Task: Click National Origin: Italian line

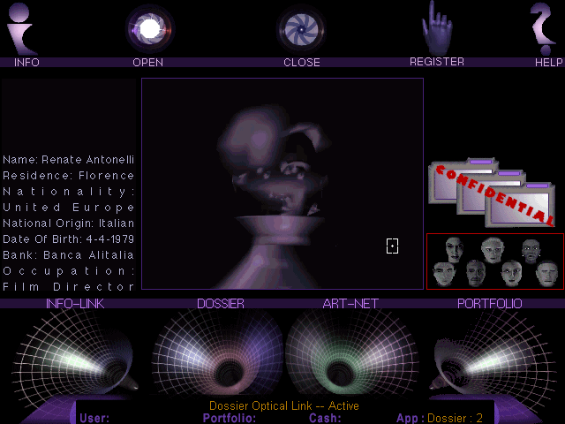Action: [69, 223]
